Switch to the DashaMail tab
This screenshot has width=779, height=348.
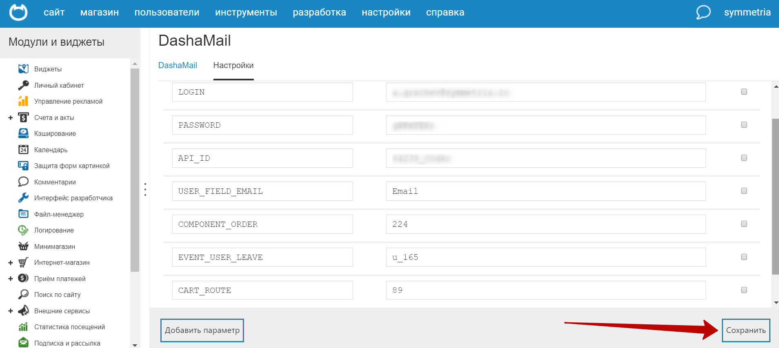(178, 65)
